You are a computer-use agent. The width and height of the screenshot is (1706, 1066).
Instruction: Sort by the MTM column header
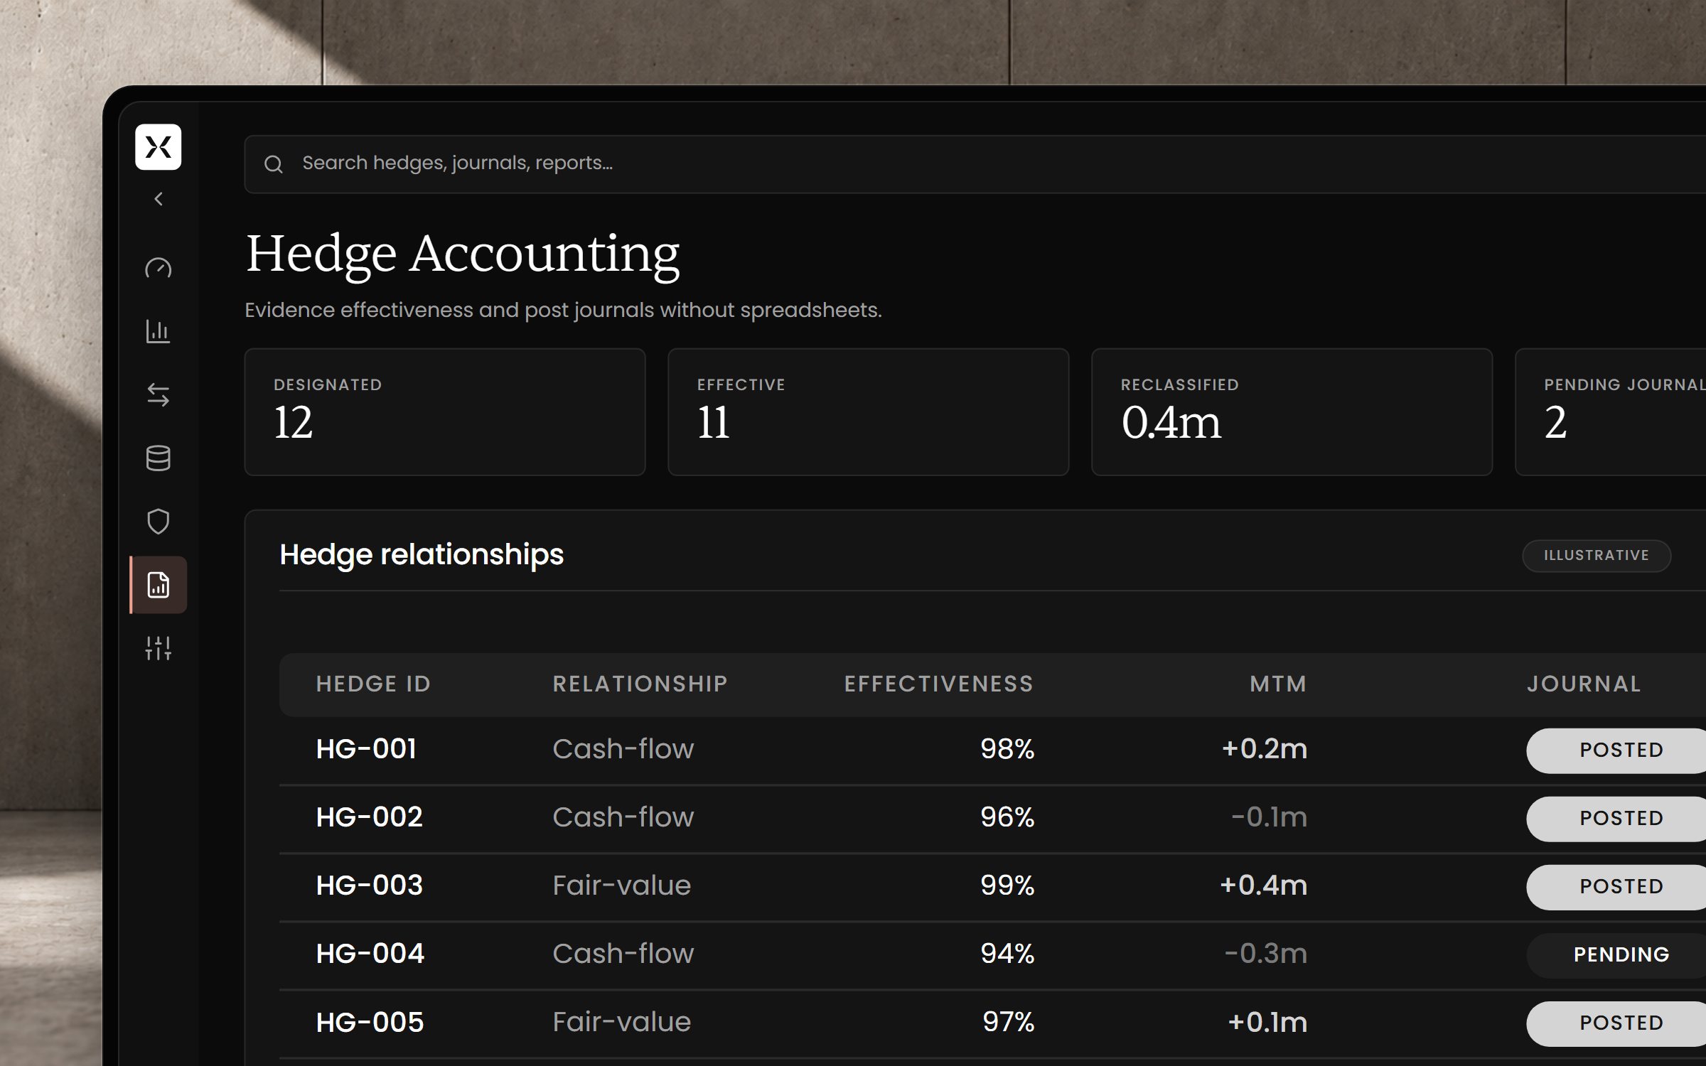tap(1278, 684)
